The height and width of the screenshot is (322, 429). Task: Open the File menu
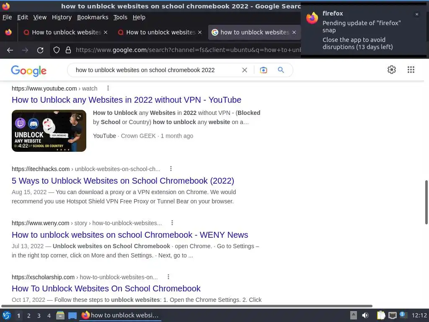7,17
